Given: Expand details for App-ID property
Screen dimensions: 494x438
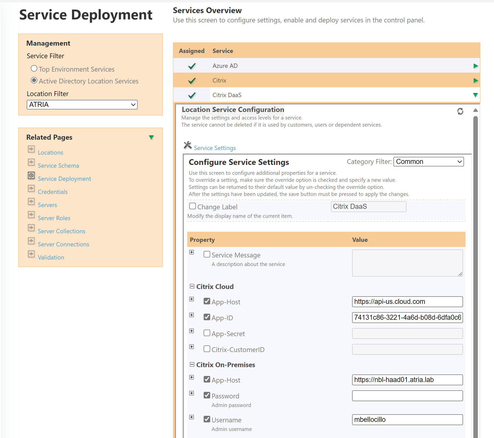Looking at the screenshot, I should tap(192, 315).
